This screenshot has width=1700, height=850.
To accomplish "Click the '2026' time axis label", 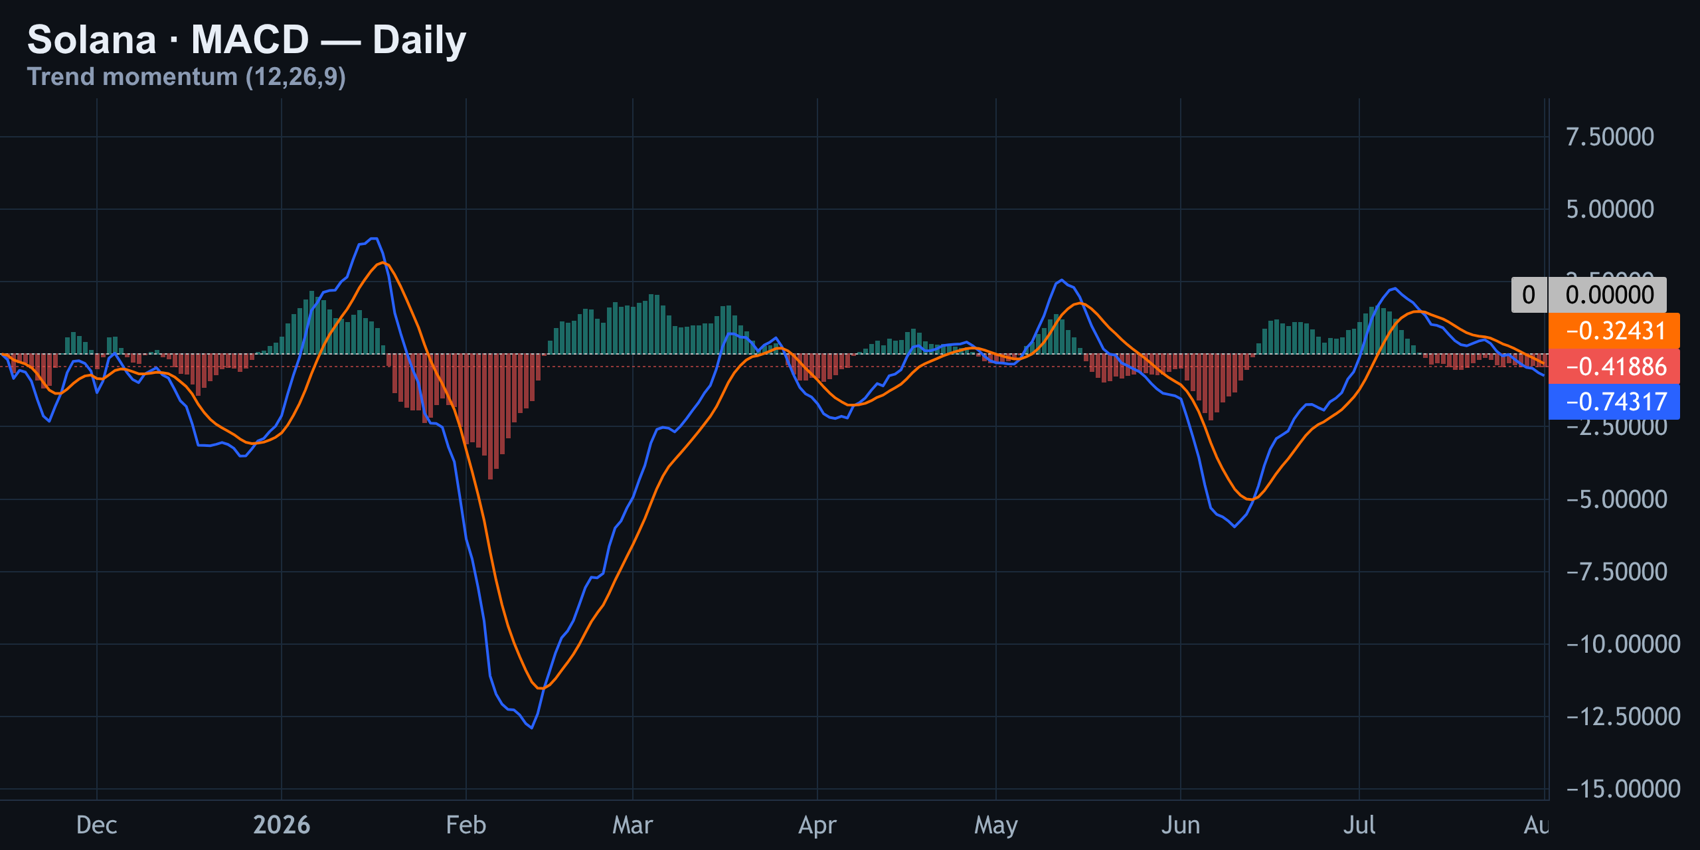I will point(282,825).
